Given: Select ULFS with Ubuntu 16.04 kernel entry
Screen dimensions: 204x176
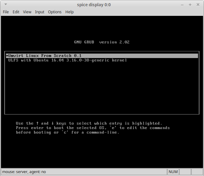Looking at the screenshot, I should point(68,60).
